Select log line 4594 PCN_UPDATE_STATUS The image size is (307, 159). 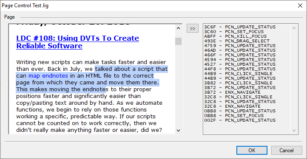pos(240,60)
